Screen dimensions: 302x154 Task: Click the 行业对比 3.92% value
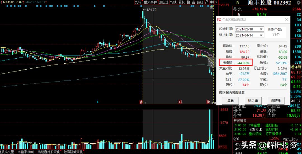pyautogui.click(x=282, y=68)
